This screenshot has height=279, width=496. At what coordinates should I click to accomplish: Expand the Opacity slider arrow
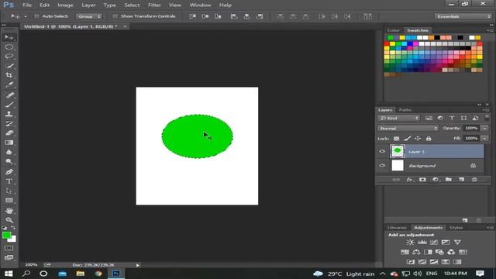(x=484, y=128)
